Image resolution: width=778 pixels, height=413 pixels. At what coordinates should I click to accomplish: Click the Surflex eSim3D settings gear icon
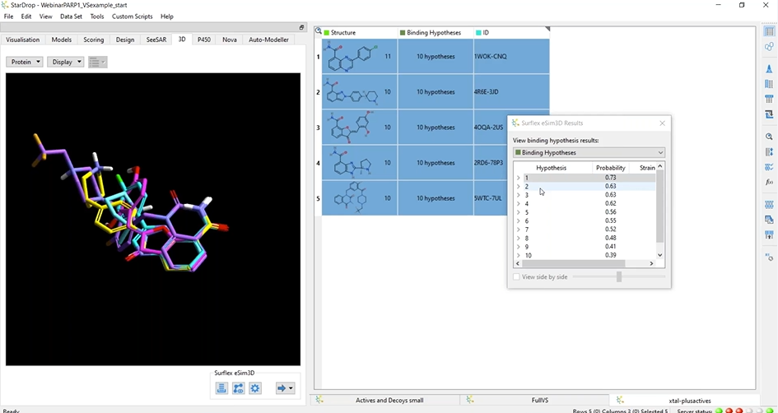[255, 388]
